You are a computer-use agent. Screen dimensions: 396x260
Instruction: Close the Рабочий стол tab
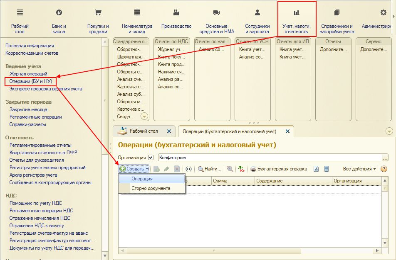(x=169, y=131)
